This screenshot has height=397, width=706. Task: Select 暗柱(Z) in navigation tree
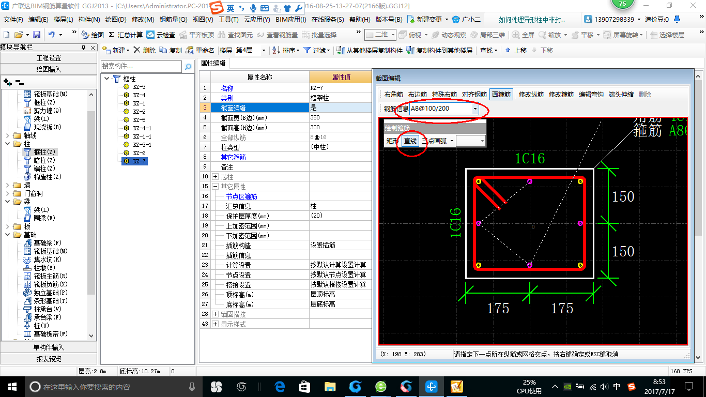(44, 160)
